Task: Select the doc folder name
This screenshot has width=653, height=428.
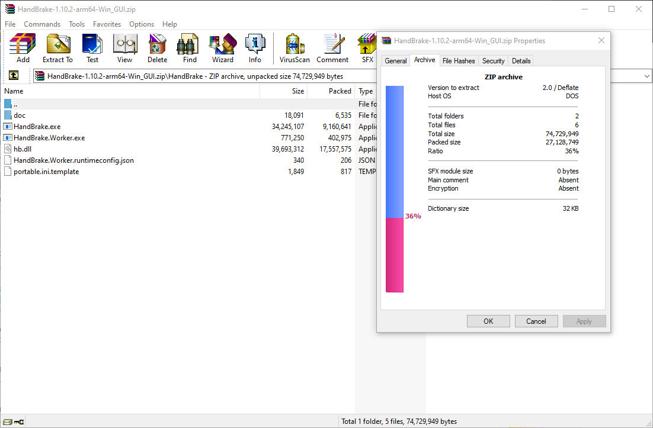Action: (x=20, y=115)
